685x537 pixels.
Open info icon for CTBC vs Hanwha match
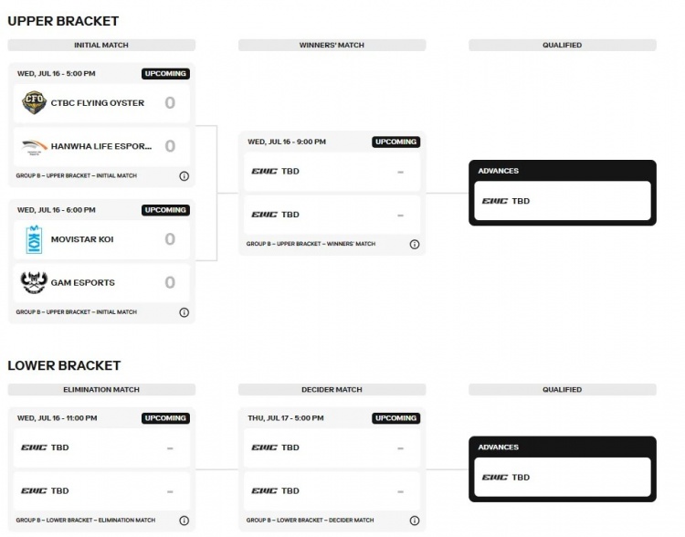[x=184, y=176]
